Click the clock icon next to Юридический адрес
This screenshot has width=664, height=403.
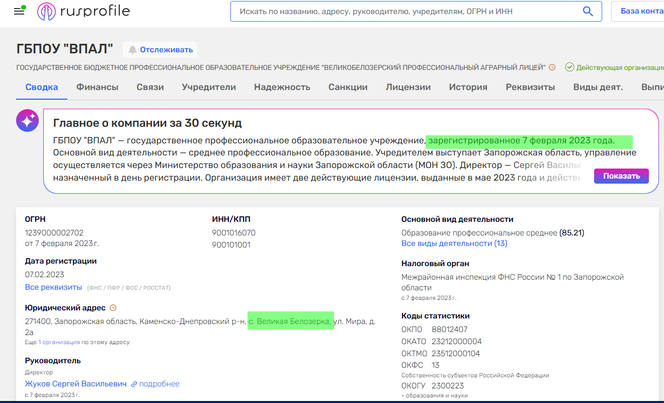pos(113,307)
